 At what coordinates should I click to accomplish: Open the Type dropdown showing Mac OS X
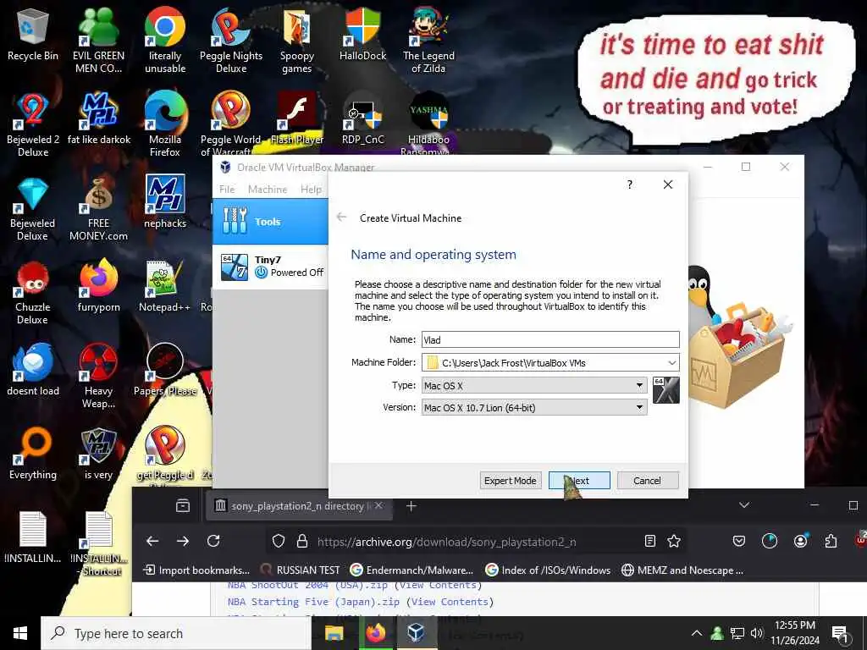tap(534, 385)
